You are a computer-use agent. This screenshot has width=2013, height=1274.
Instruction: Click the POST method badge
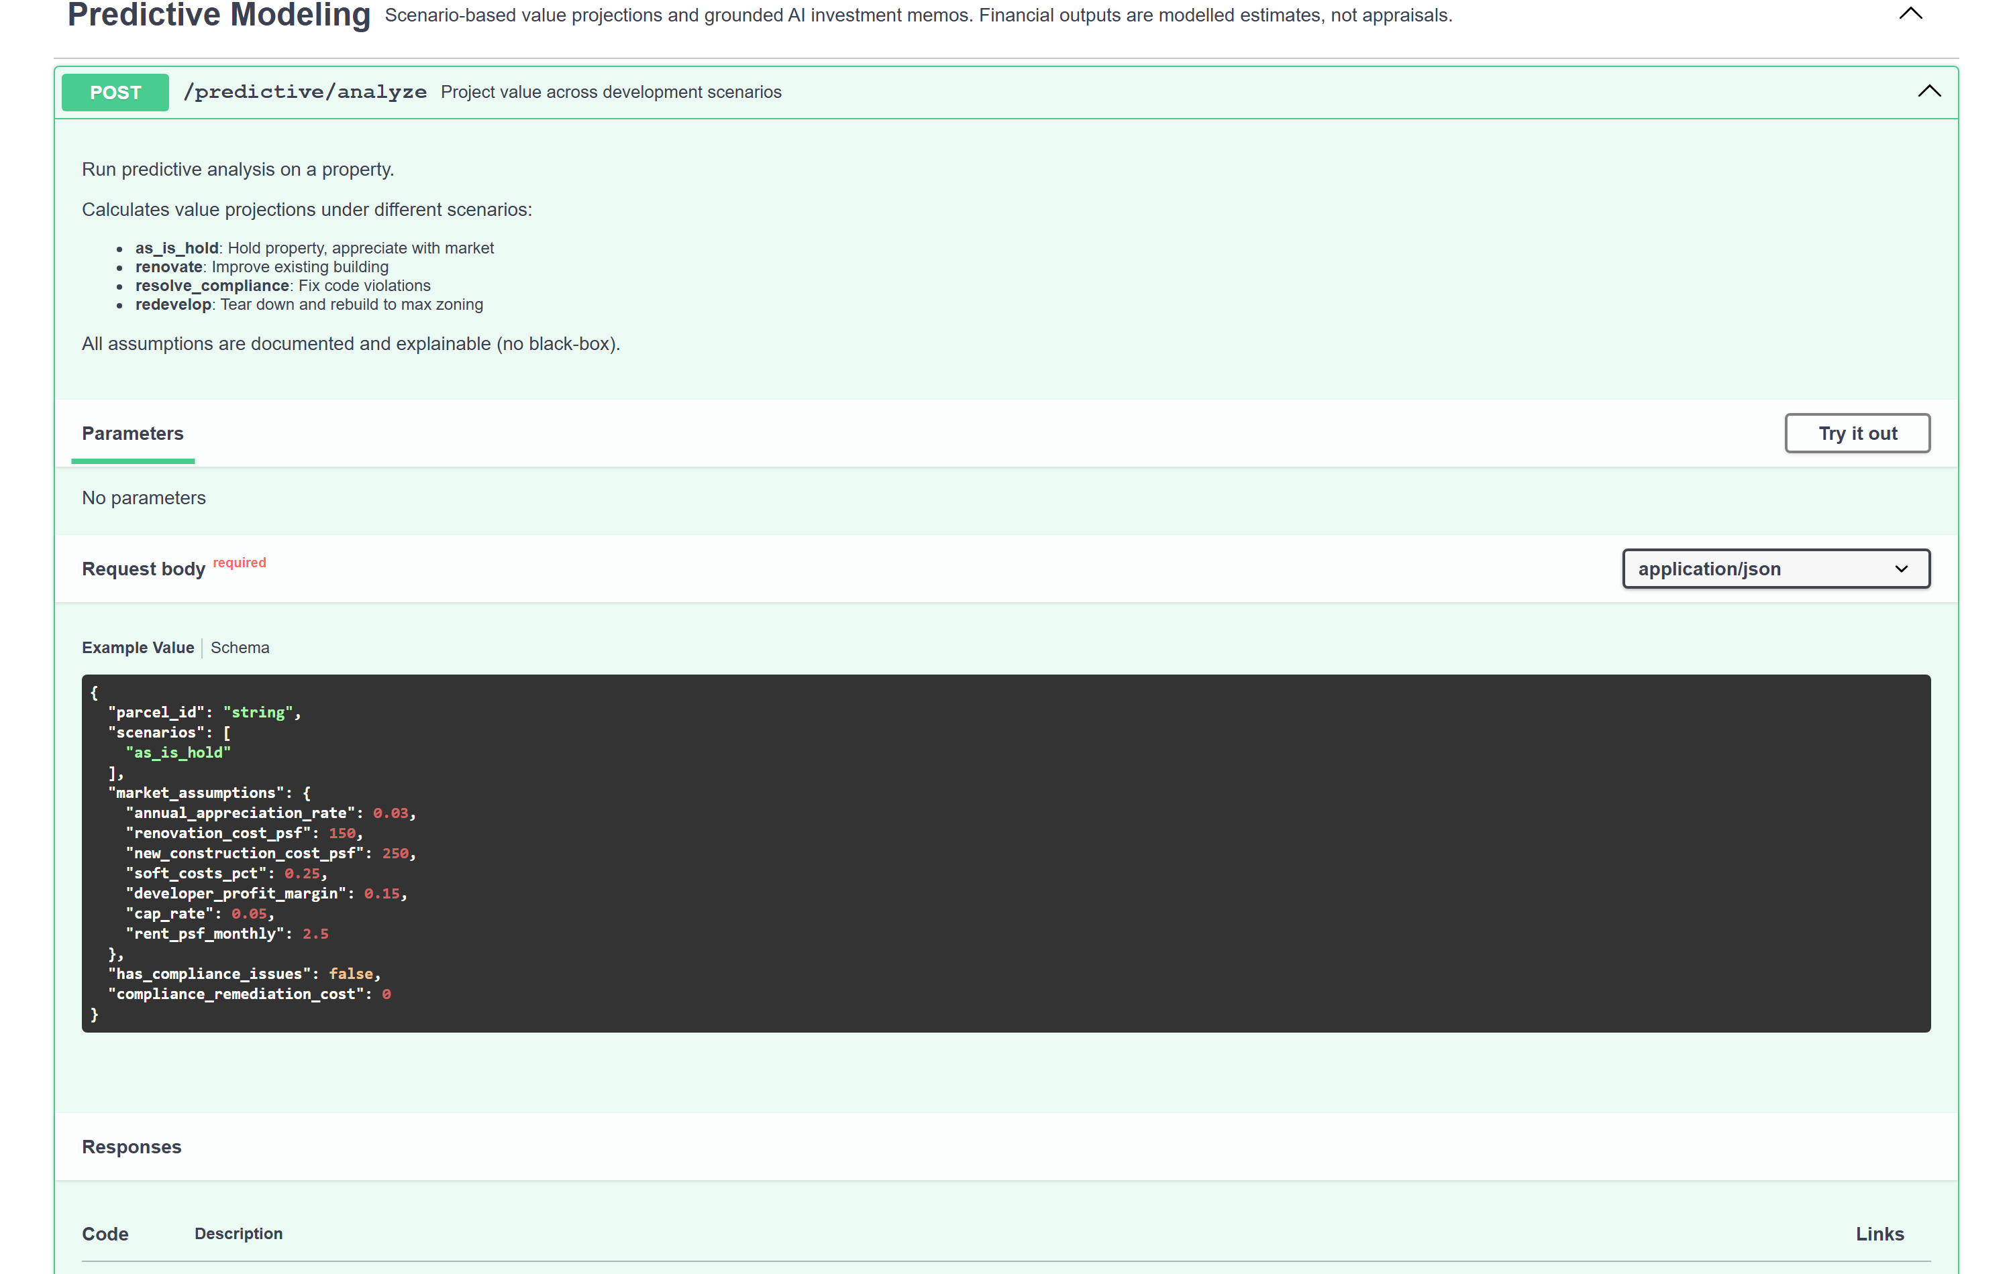[x=115, y=92]
